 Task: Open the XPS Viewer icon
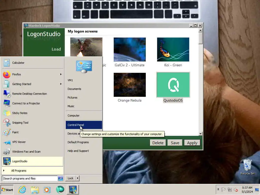pos(7,142)
